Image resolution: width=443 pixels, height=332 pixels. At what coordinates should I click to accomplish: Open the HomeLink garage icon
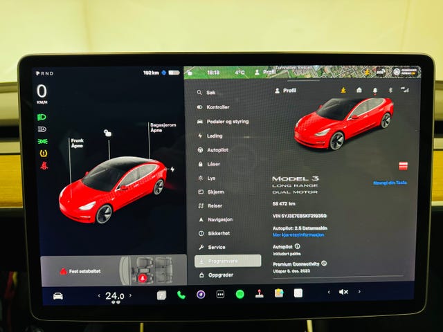pyautogui.click(x=359, y=90)
